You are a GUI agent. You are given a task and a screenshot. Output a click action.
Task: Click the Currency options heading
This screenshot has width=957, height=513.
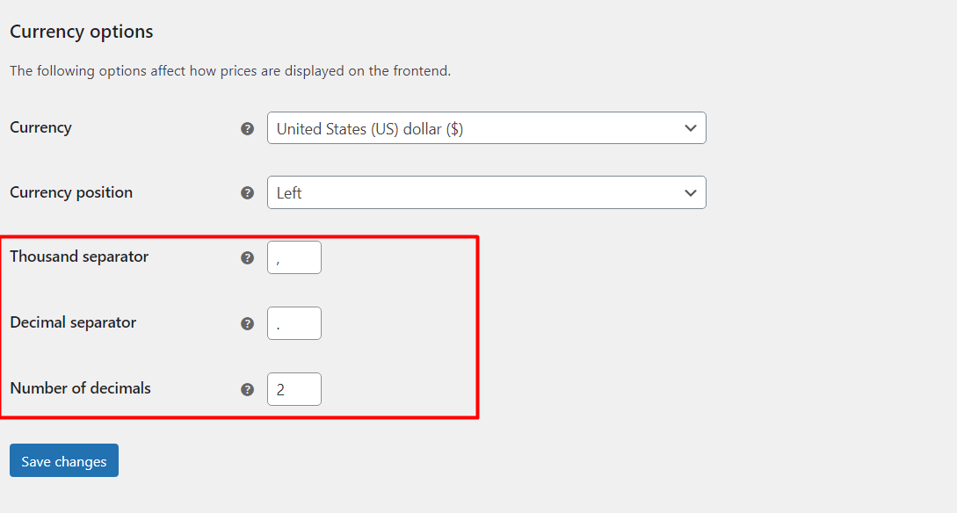pyautogui.click(x=82, y=32)
